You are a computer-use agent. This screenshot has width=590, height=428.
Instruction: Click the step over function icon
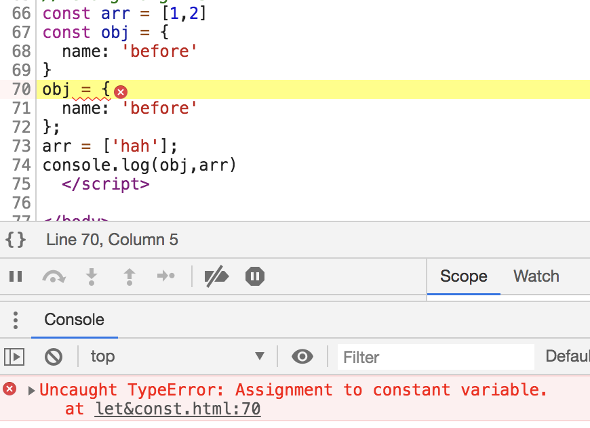(54, 276)
